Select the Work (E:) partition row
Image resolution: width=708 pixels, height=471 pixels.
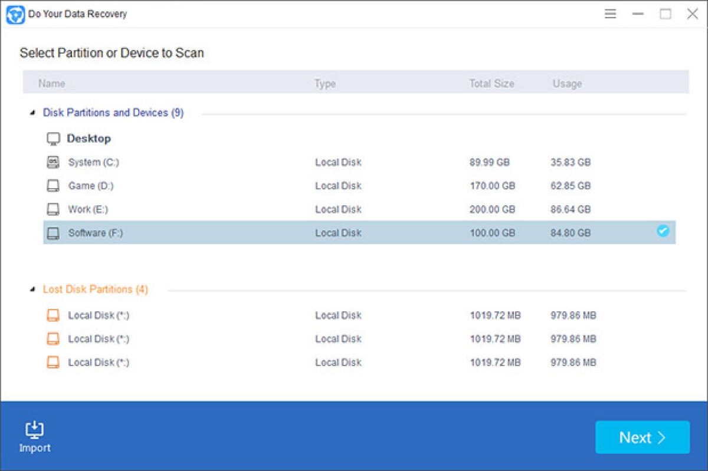[x=236, y=209]
